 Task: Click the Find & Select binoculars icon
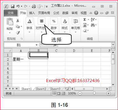pos(93,25)
